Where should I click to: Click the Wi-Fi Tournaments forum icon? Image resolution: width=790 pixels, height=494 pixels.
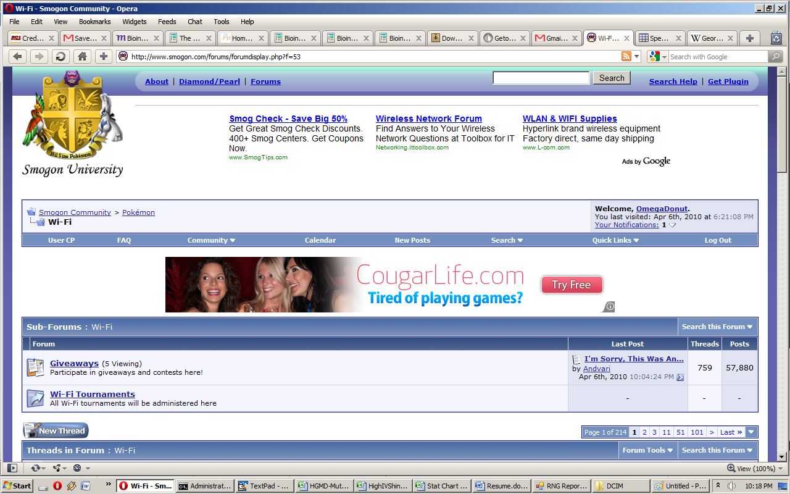click(x=36, y=398)
